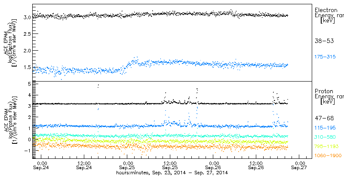Select the blue 175-315 electron legend label
This screenshot has width=344, height=176.
click(326, 57)
